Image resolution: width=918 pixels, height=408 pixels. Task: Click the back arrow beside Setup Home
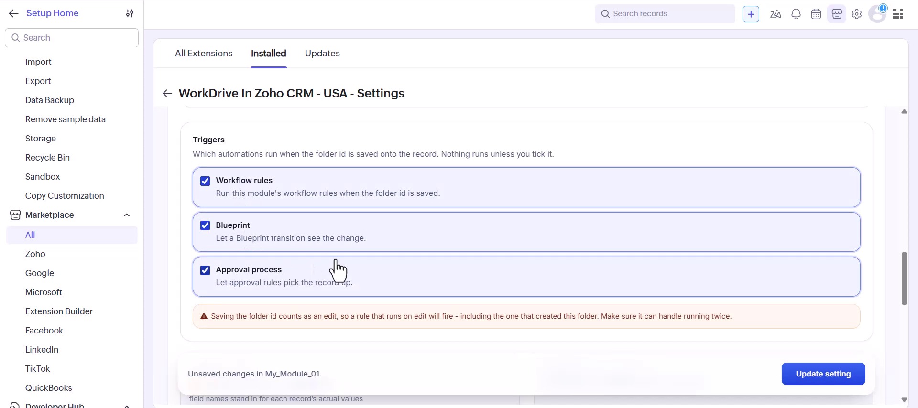[13, 13]
